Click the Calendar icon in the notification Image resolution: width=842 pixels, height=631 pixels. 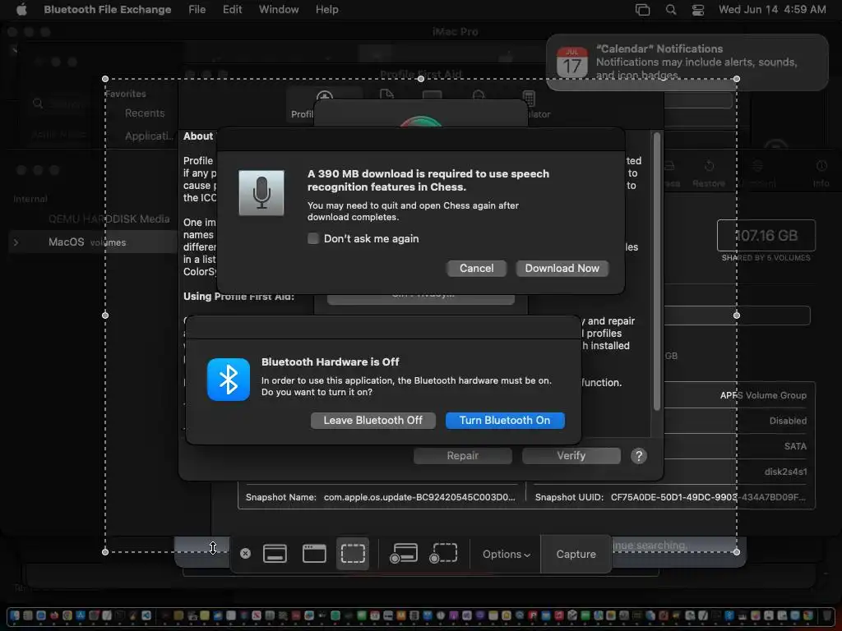pos(572,62)
